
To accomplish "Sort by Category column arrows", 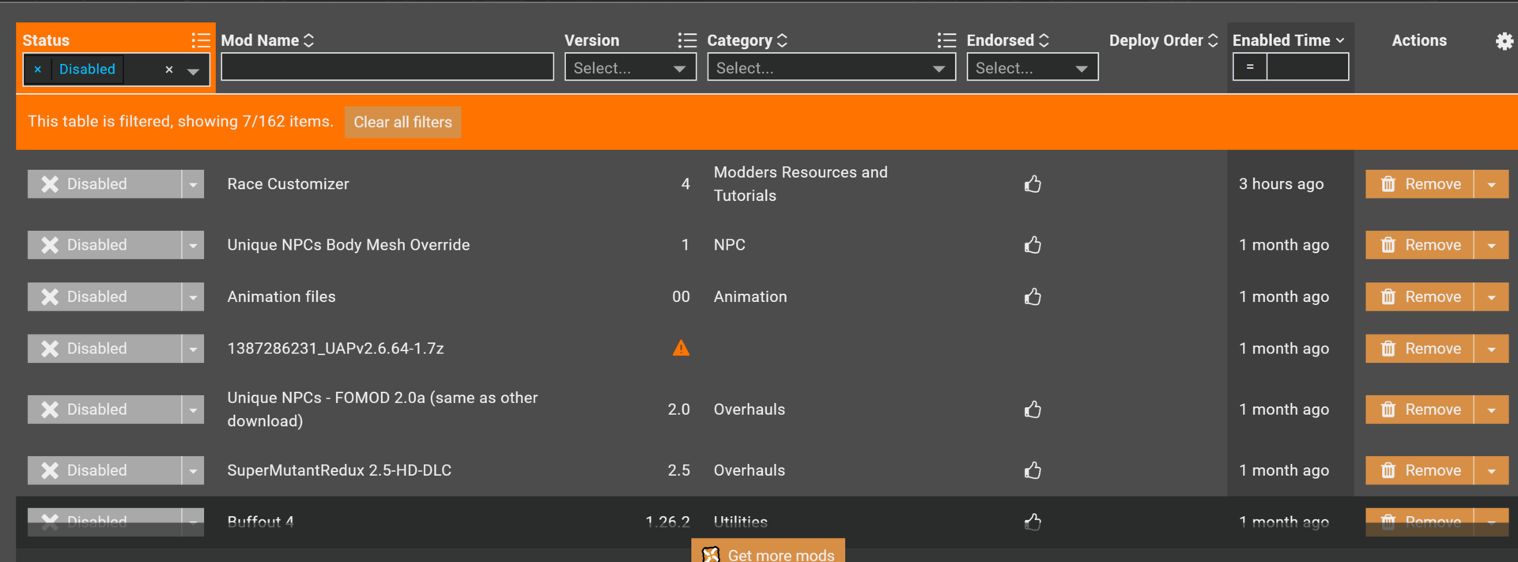I will pos(782,40).
